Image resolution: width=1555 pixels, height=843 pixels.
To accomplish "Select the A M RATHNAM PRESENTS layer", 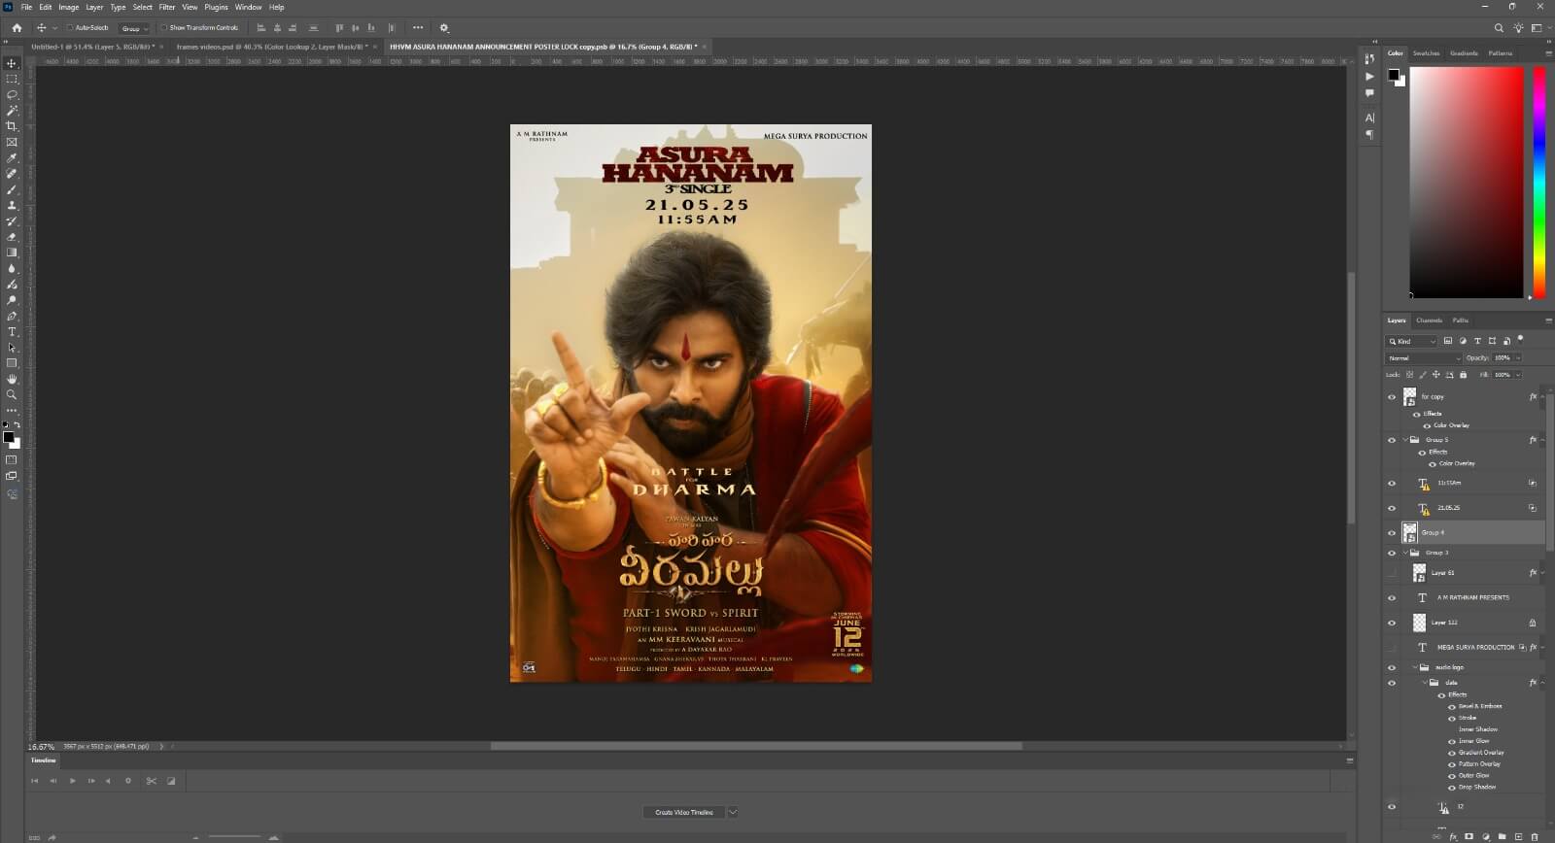I will (x=1472, y=597).
